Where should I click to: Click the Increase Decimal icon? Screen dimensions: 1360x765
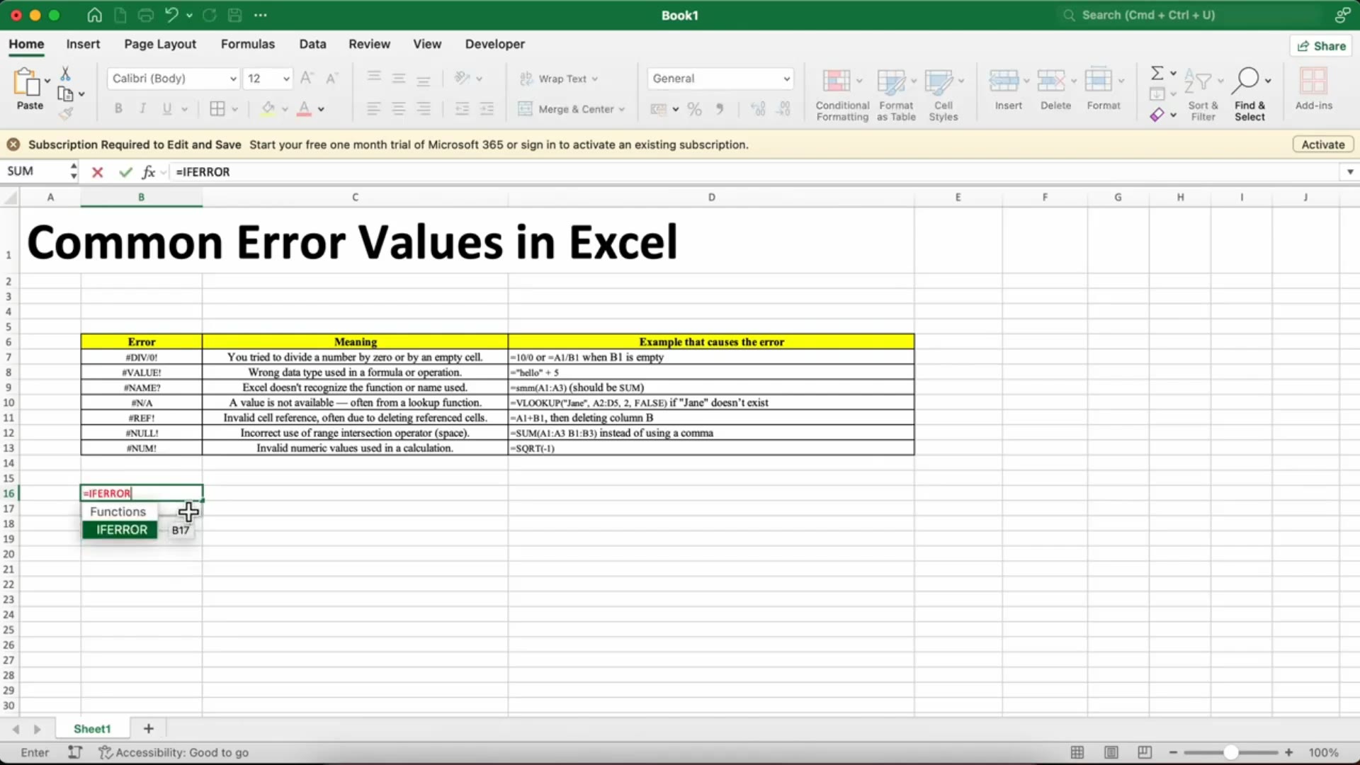(758, 109)
